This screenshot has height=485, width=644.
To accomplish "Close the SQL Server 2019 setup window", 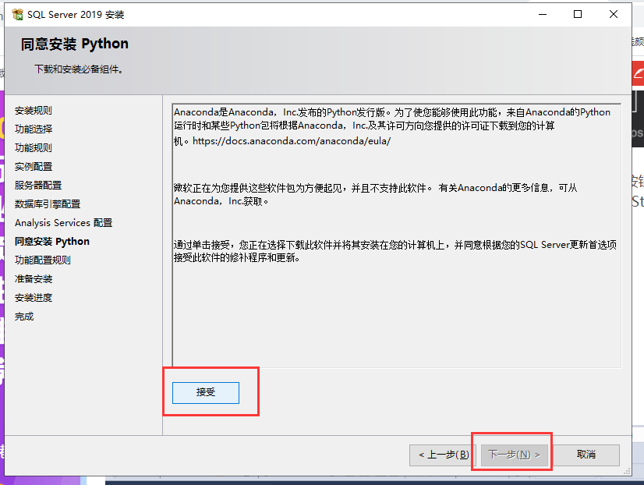I will coord(614,14).
